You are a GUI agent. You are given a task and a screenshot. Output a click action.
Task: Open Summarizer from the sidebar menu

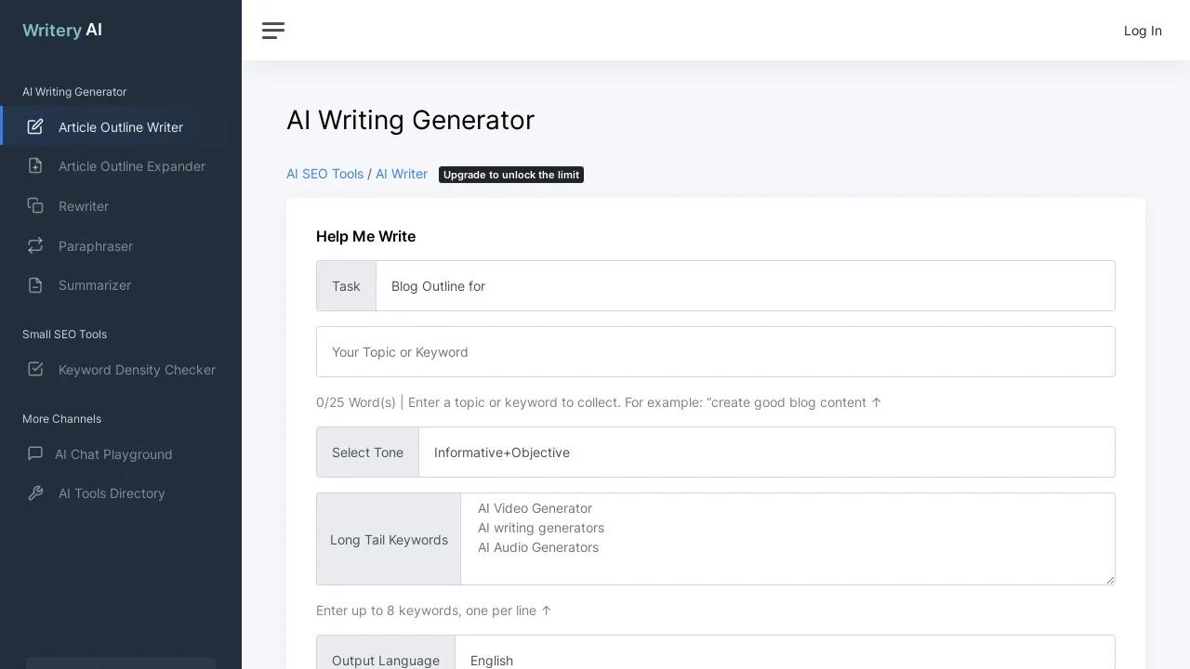point(95,285)
